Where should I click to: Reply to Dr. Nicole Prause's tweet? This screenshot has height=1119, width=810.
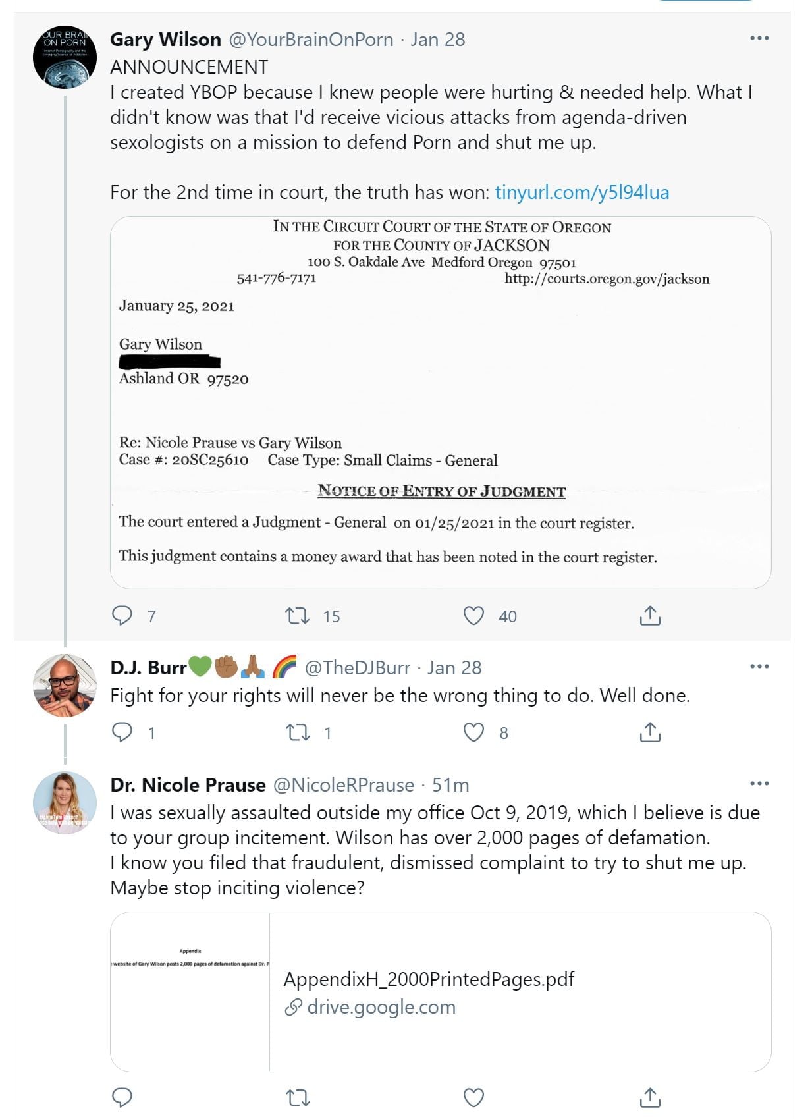(122, 1097)
